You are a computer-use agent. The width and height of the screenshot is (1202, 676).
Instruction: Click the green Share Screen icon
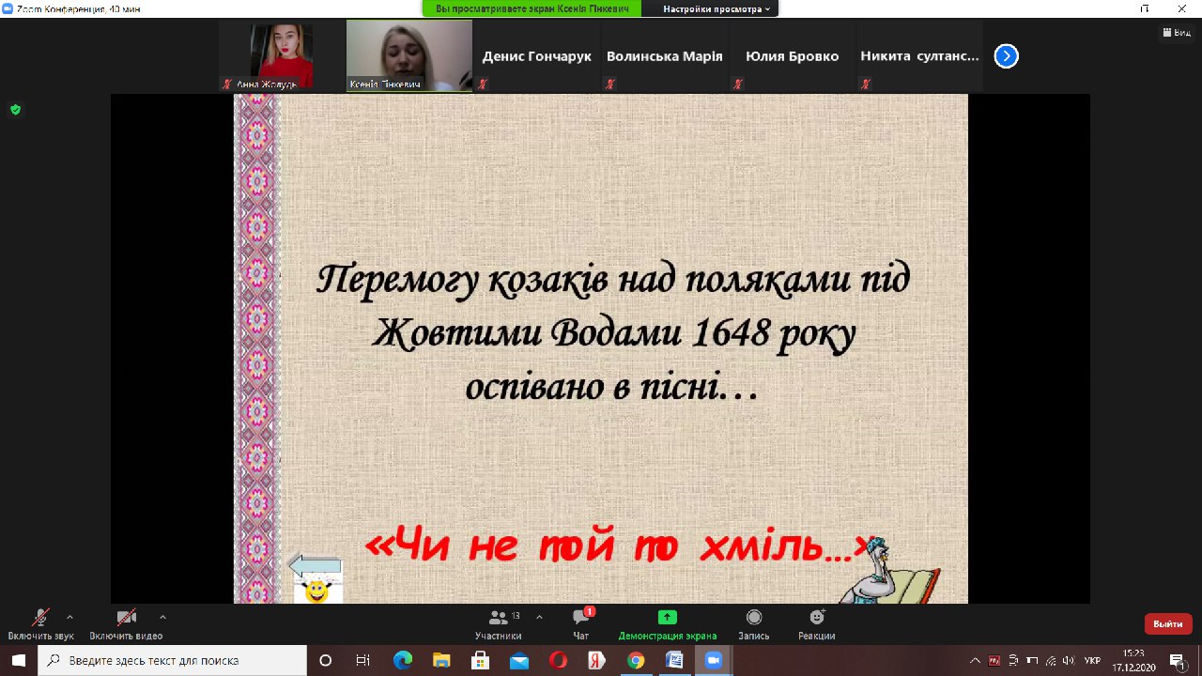pos(667,618)
